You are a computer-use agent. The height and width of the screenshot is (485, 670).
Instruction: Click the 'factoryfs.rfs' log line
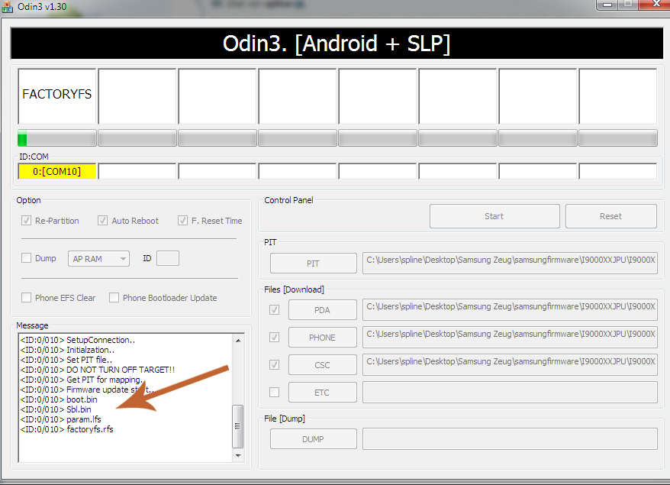pos(67,429)
